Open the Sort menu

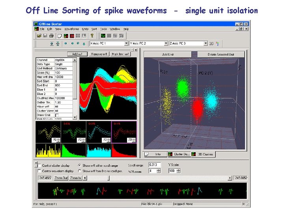pyautogui.click(x=94, y=29)
